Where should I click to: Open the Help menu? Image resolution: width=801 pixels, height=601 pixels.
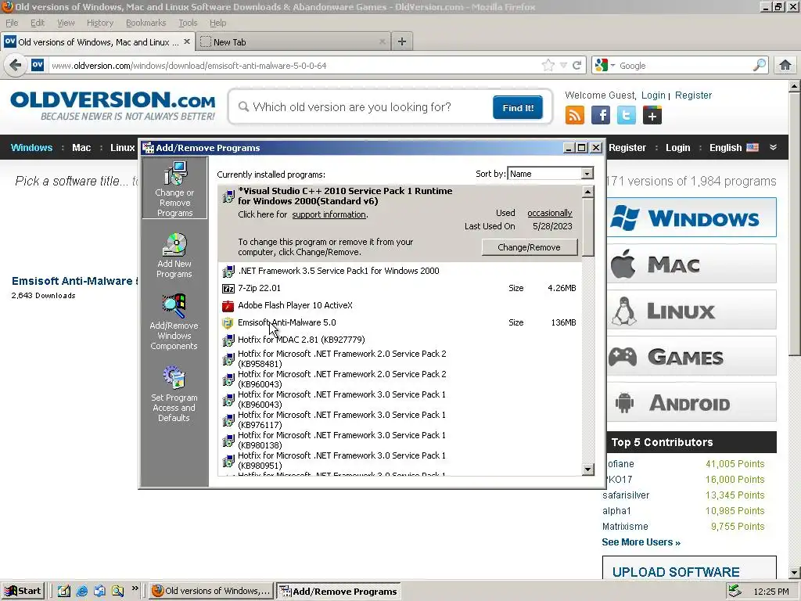click(x=217, y=23)
